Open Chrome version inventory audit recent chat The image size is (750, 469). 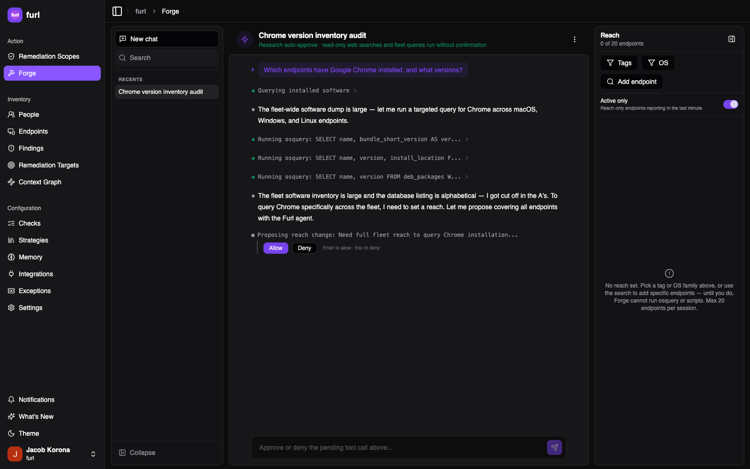[x=167, y=92]
